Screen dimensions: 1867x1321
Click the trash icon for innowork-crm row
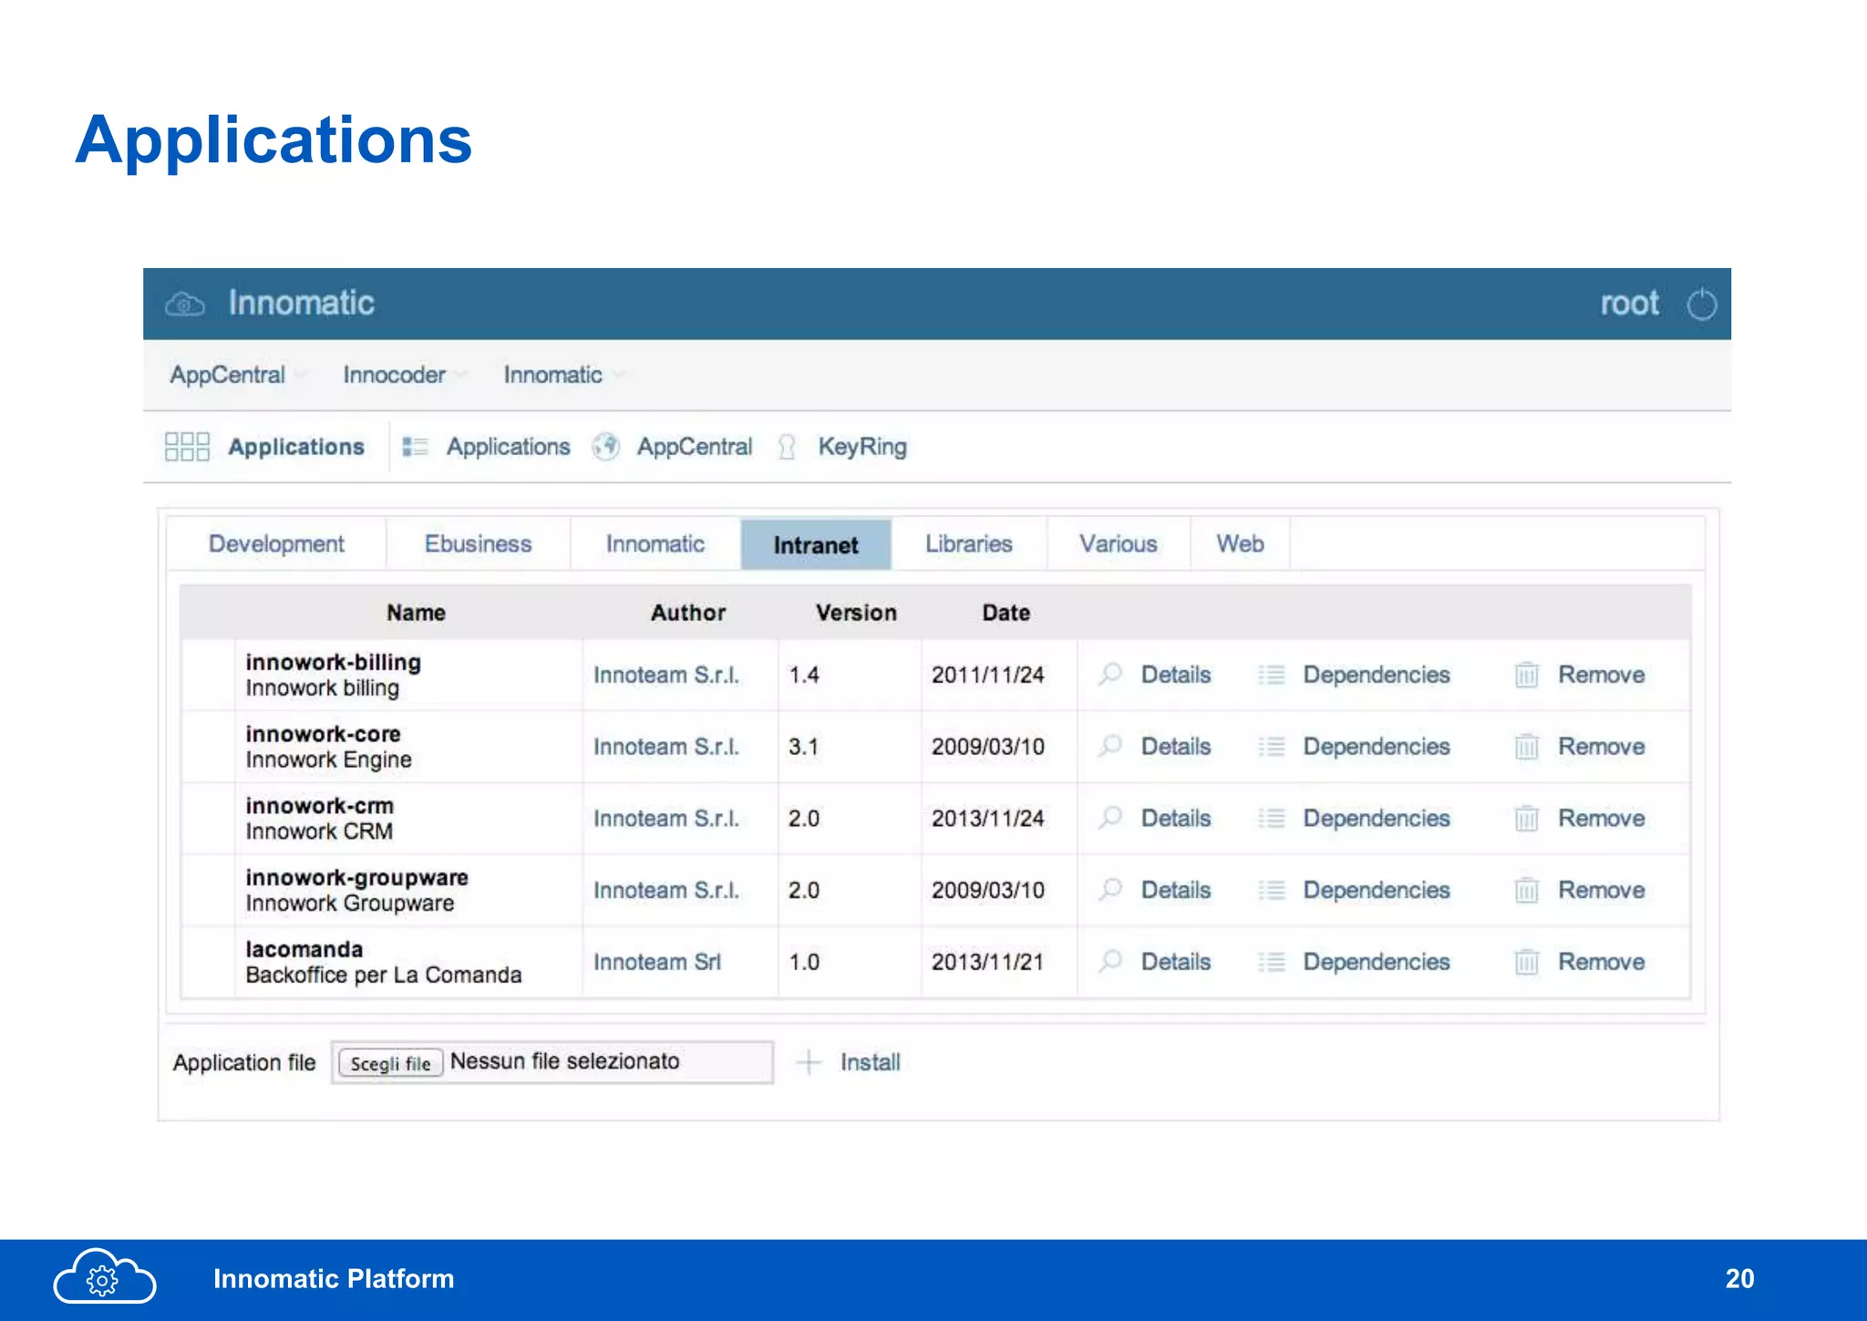(x=1526, y=819)
